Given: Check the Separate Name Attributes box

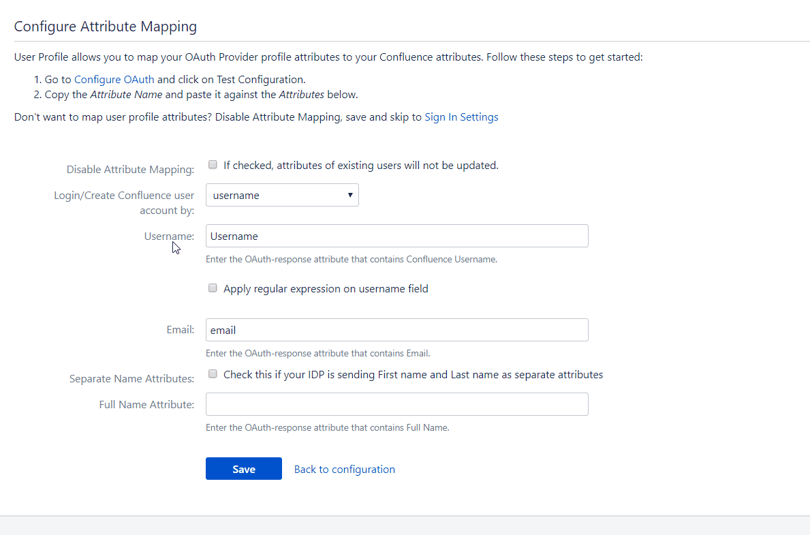Looking at the screenshot, I should pos(213,373).
